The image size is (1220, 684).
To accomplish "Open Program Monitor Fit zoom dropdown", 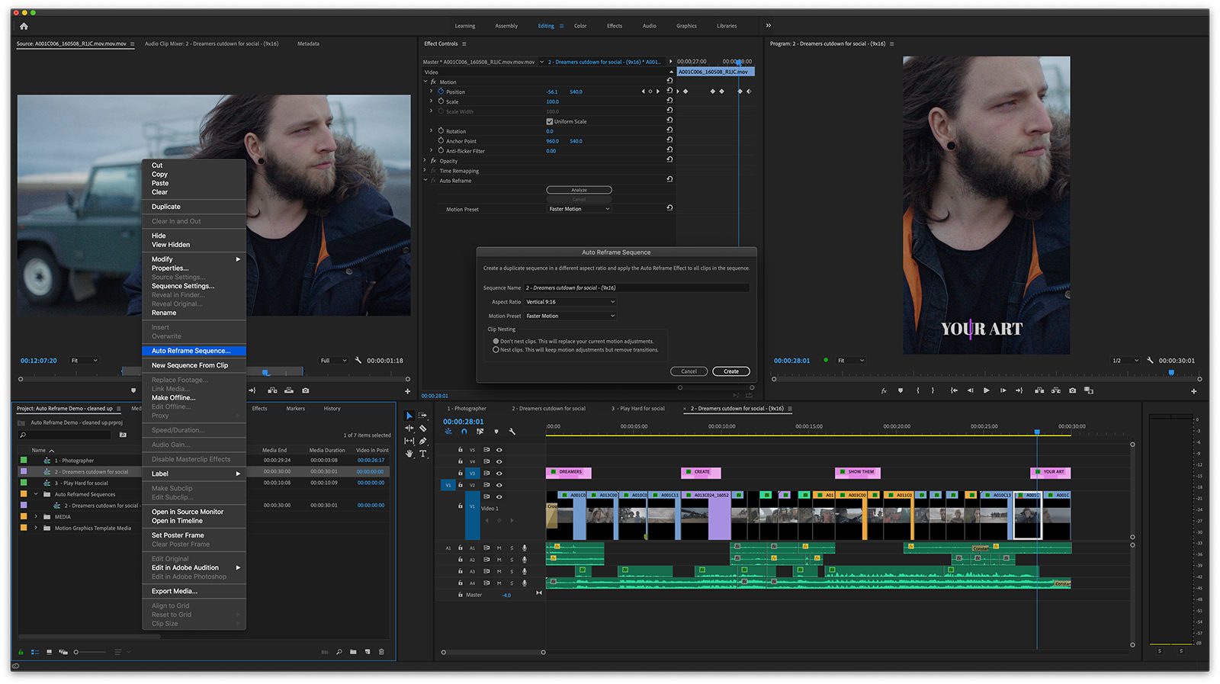I will (x=850, y=360).
